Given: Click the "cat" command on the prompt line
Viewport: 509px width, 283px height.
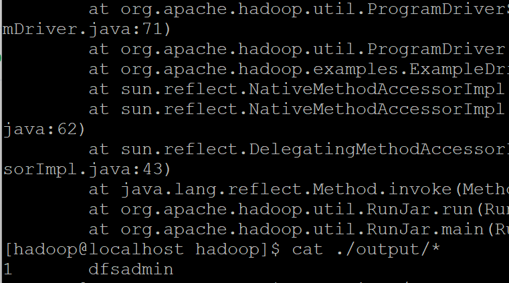Looking at the screenshot, I should tap(308, 250).
